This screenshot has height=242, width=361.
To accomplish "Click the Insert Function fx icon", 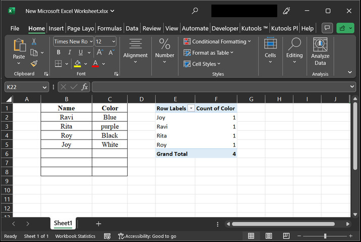I will click(x=84, y=87).
